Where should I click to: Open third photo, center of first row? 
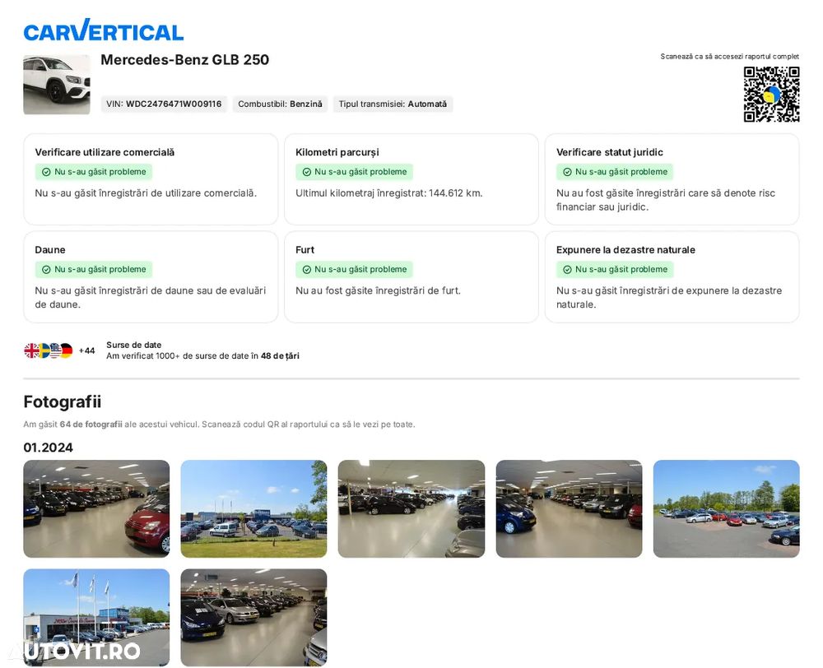tap(411, 508)
